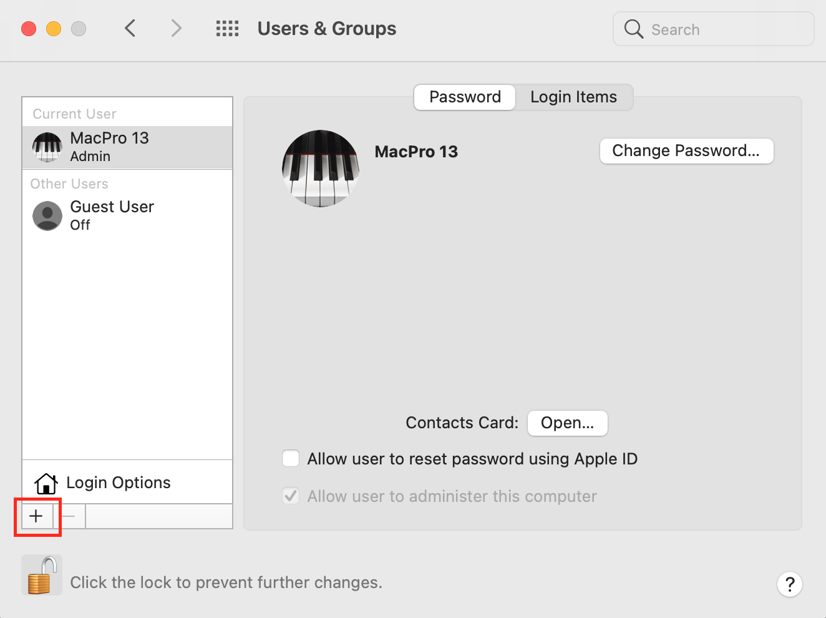Image resolution: width=826 pixels, height=618 pixels.
Task: Click the Change Password button
Action: coord(686,151)
